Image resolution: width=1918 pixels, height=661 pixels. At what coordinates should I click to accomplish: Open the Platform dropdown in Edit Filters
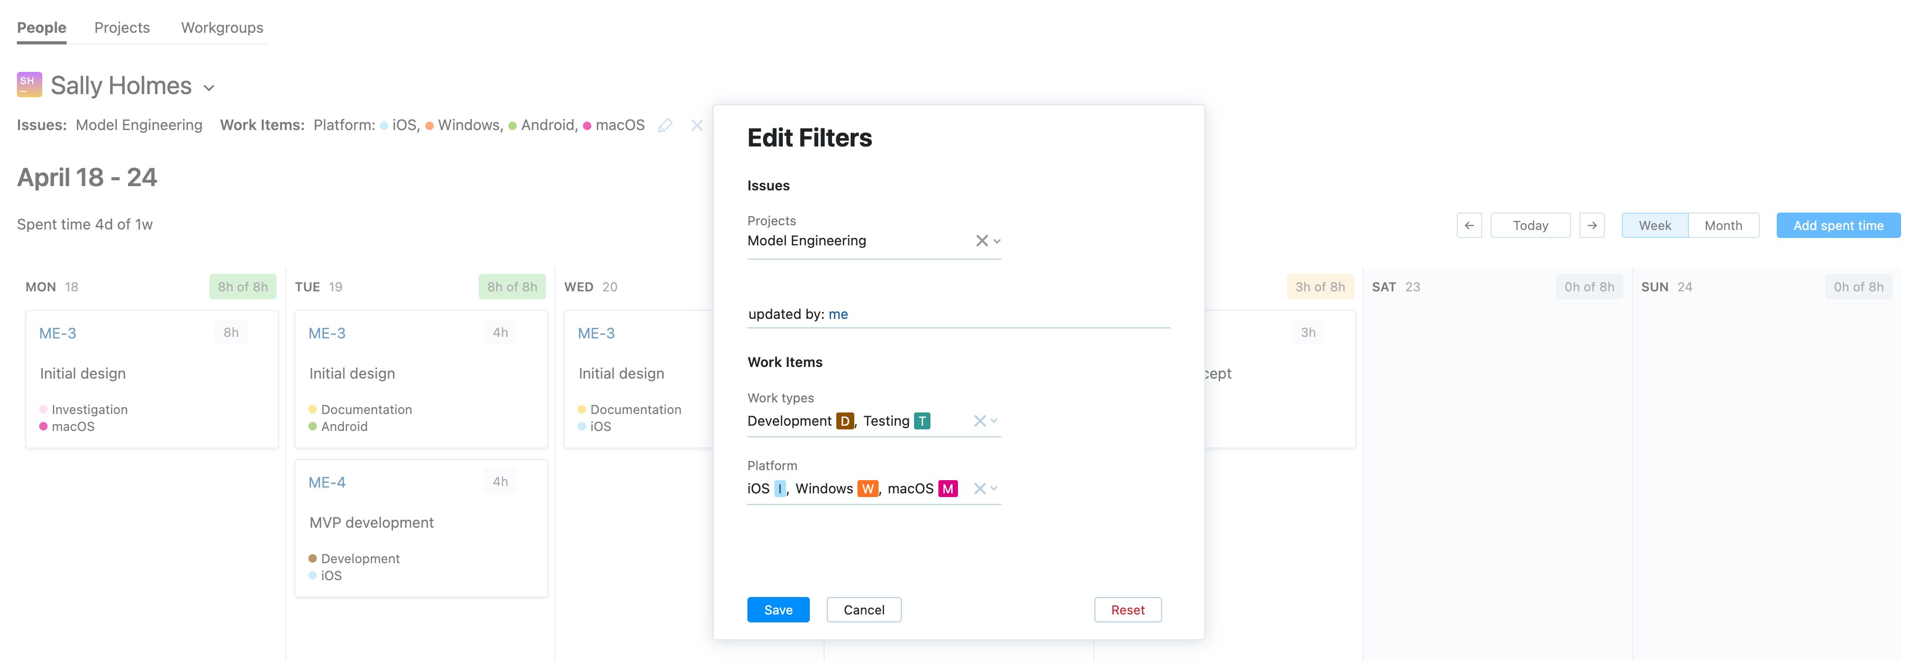pyautogui.click(x=996, y=488)
